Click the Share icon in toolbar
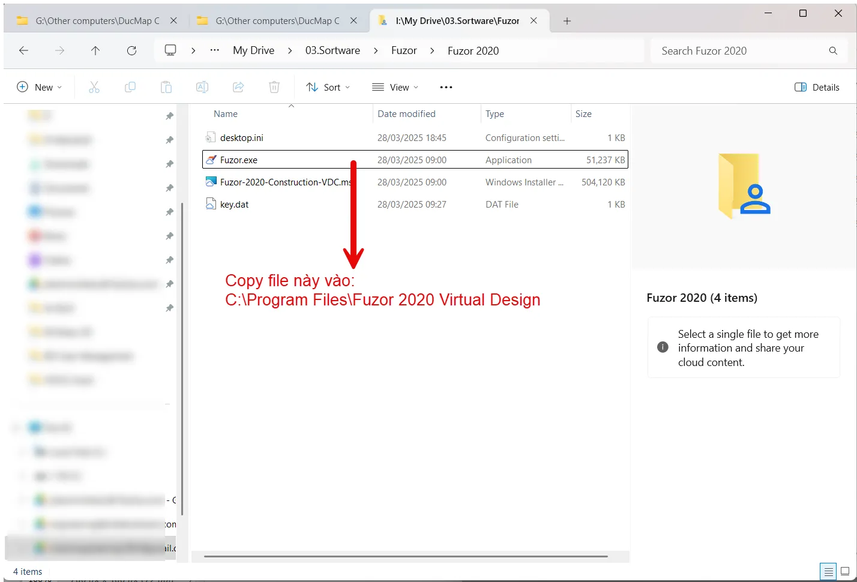 (x=238, y=88)
